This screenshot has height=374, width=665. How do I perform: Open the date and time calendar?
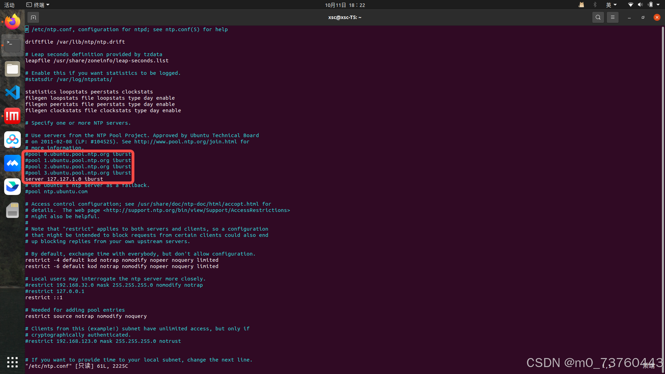pyautogui.click(x=345, y=5)
